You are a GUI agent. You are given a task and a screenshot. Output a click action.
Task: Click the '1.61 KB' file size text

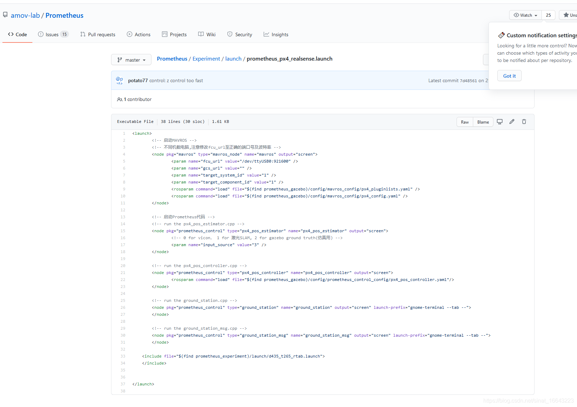[x=220, y=122]
